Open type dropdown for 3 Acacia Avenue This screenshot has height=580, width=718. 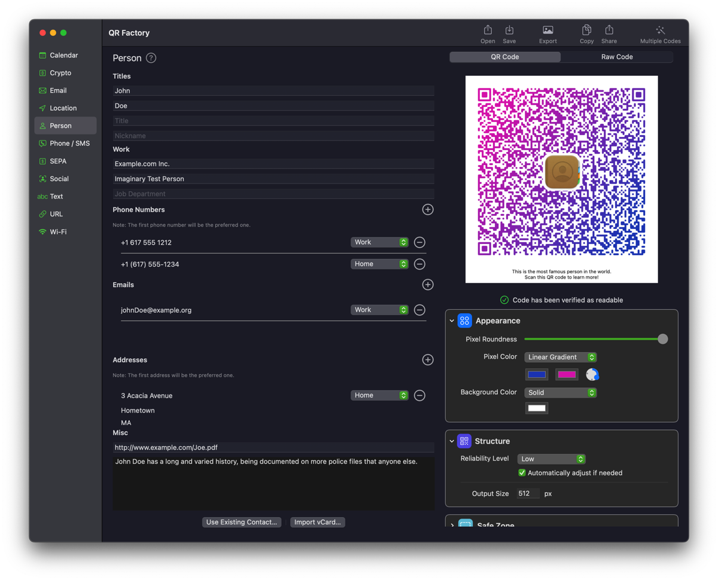tap(379, 395)
